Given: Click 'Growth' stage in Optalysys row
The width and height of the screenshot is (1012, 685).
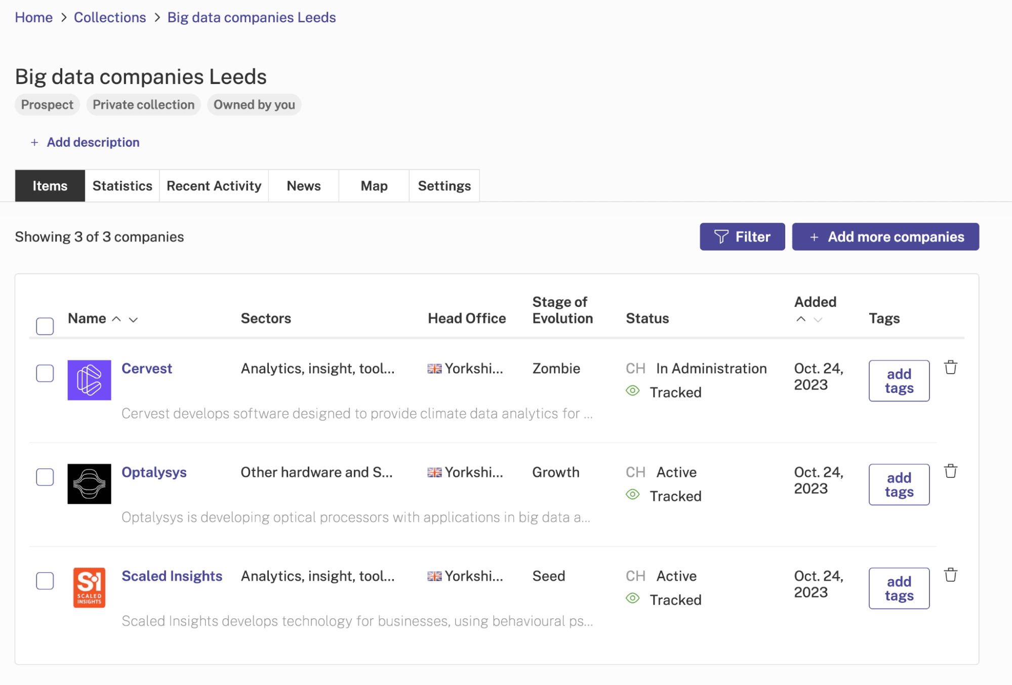Looking at the screenshot, I should pos(555,472).
